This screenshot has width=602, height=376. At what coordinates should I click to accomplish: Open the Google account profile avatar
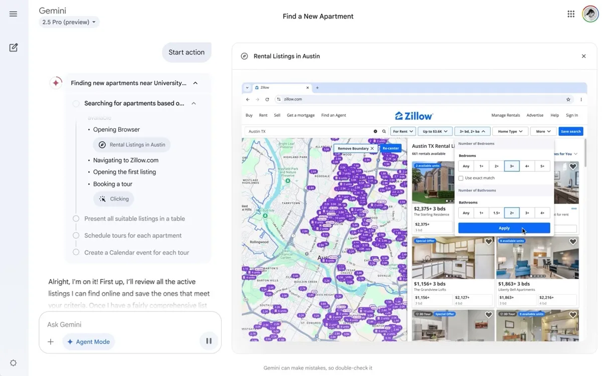point(590,14)
